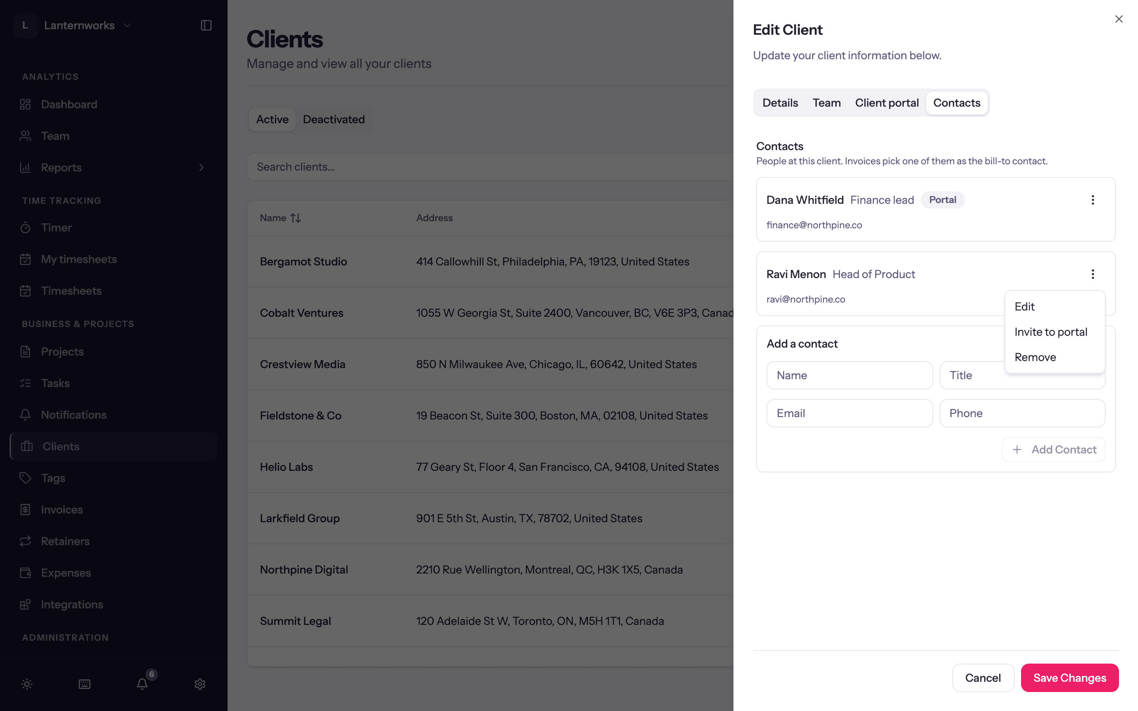This screenshot has width=1138, height=711.
Task: Open the Expenses wallet icon
Action: click(25, 573)
